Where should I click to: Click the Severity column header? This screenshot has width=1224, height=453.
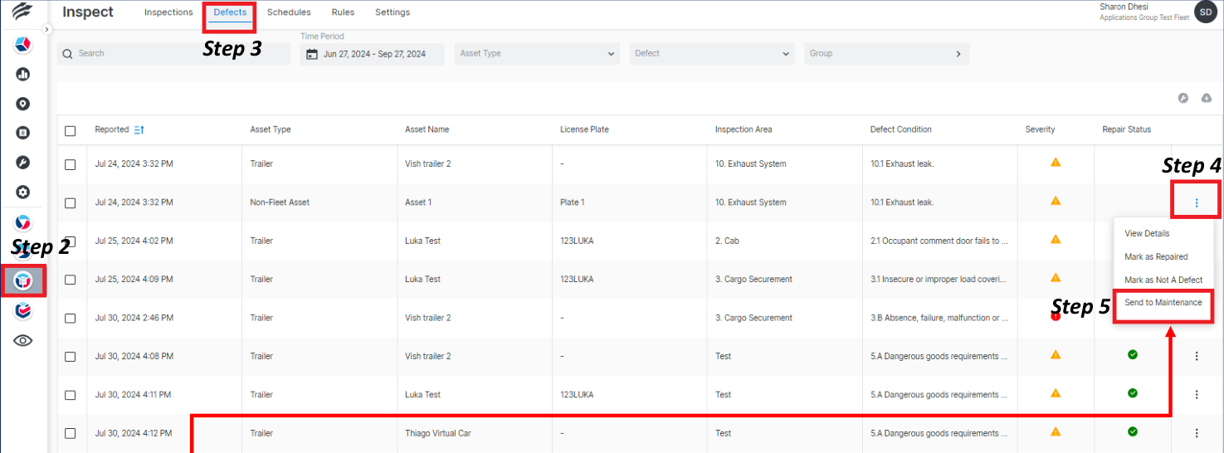(x=1040, y=129)
